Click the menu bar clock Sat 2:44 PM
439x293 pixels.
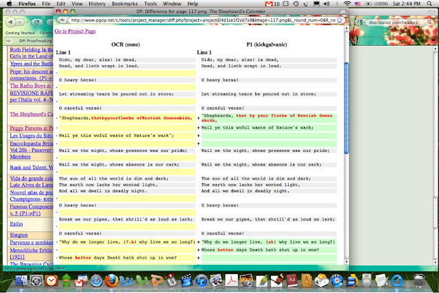pyautogui.click(x=407, y=3)
